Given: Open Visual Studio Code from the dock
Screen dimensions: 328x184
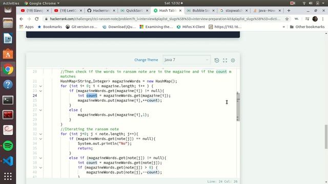Looking at the screenshot, I should tap(8, 161).
